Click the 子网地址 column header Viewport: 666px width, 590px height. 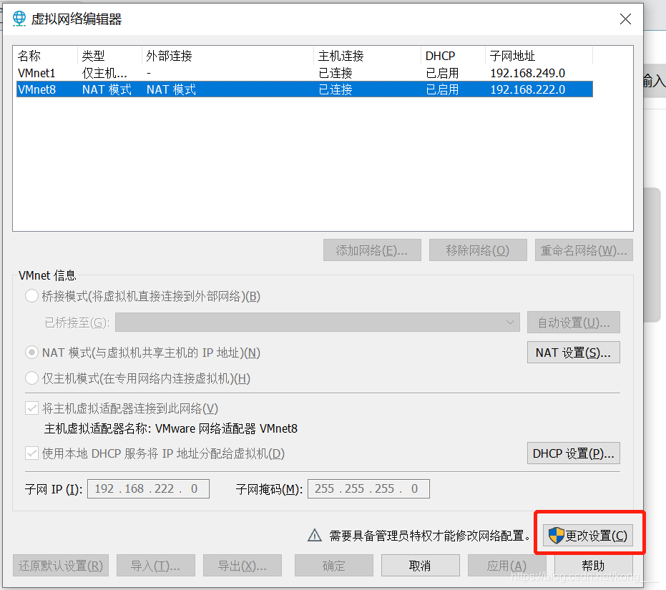(x=539, y=56)
